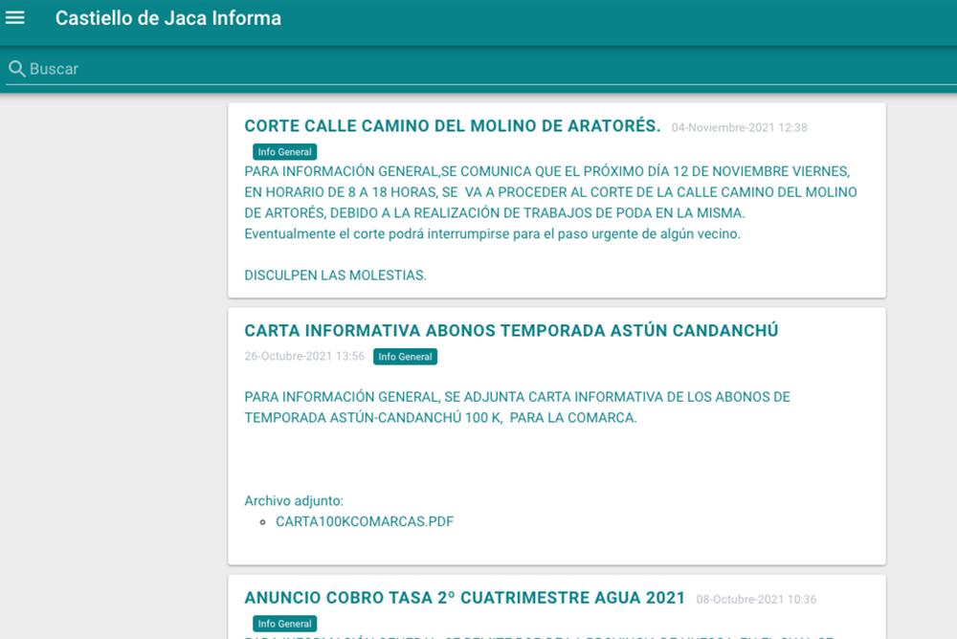957x639 pixels.
Task: Click the 04-Noviembre-2021 12:38 timestamp
Action: 739,127
